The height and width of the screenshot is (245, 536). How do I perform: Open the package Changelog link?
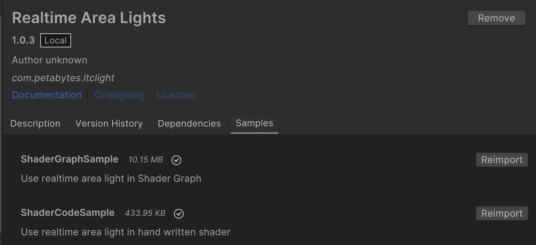tap(119, 95)
